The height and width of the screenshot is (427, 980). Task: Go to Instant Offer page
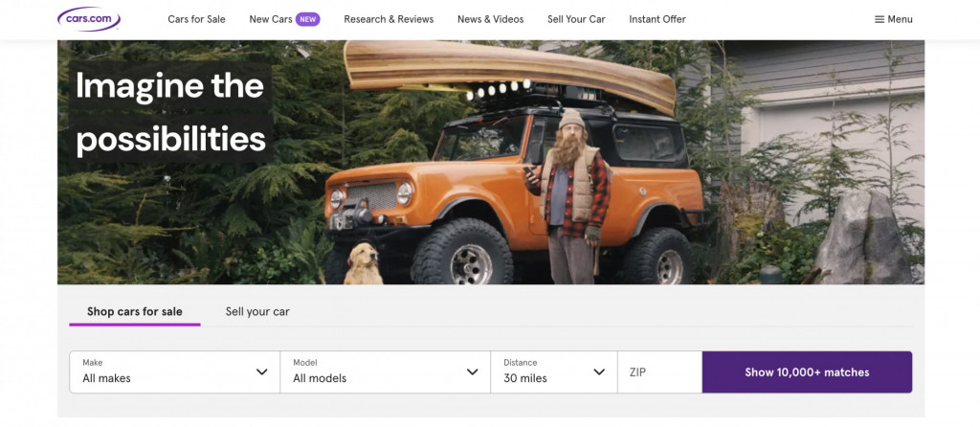pos(657,19)
